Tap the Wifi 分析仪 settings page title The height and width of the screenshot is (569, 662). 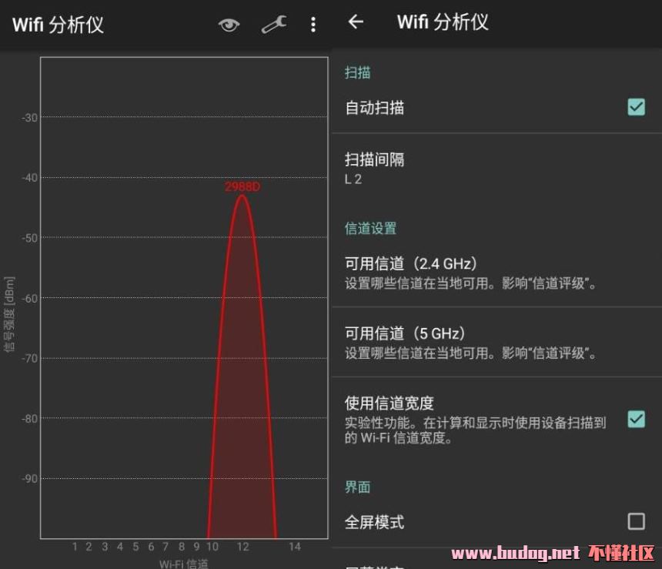[x=443, y=22]
